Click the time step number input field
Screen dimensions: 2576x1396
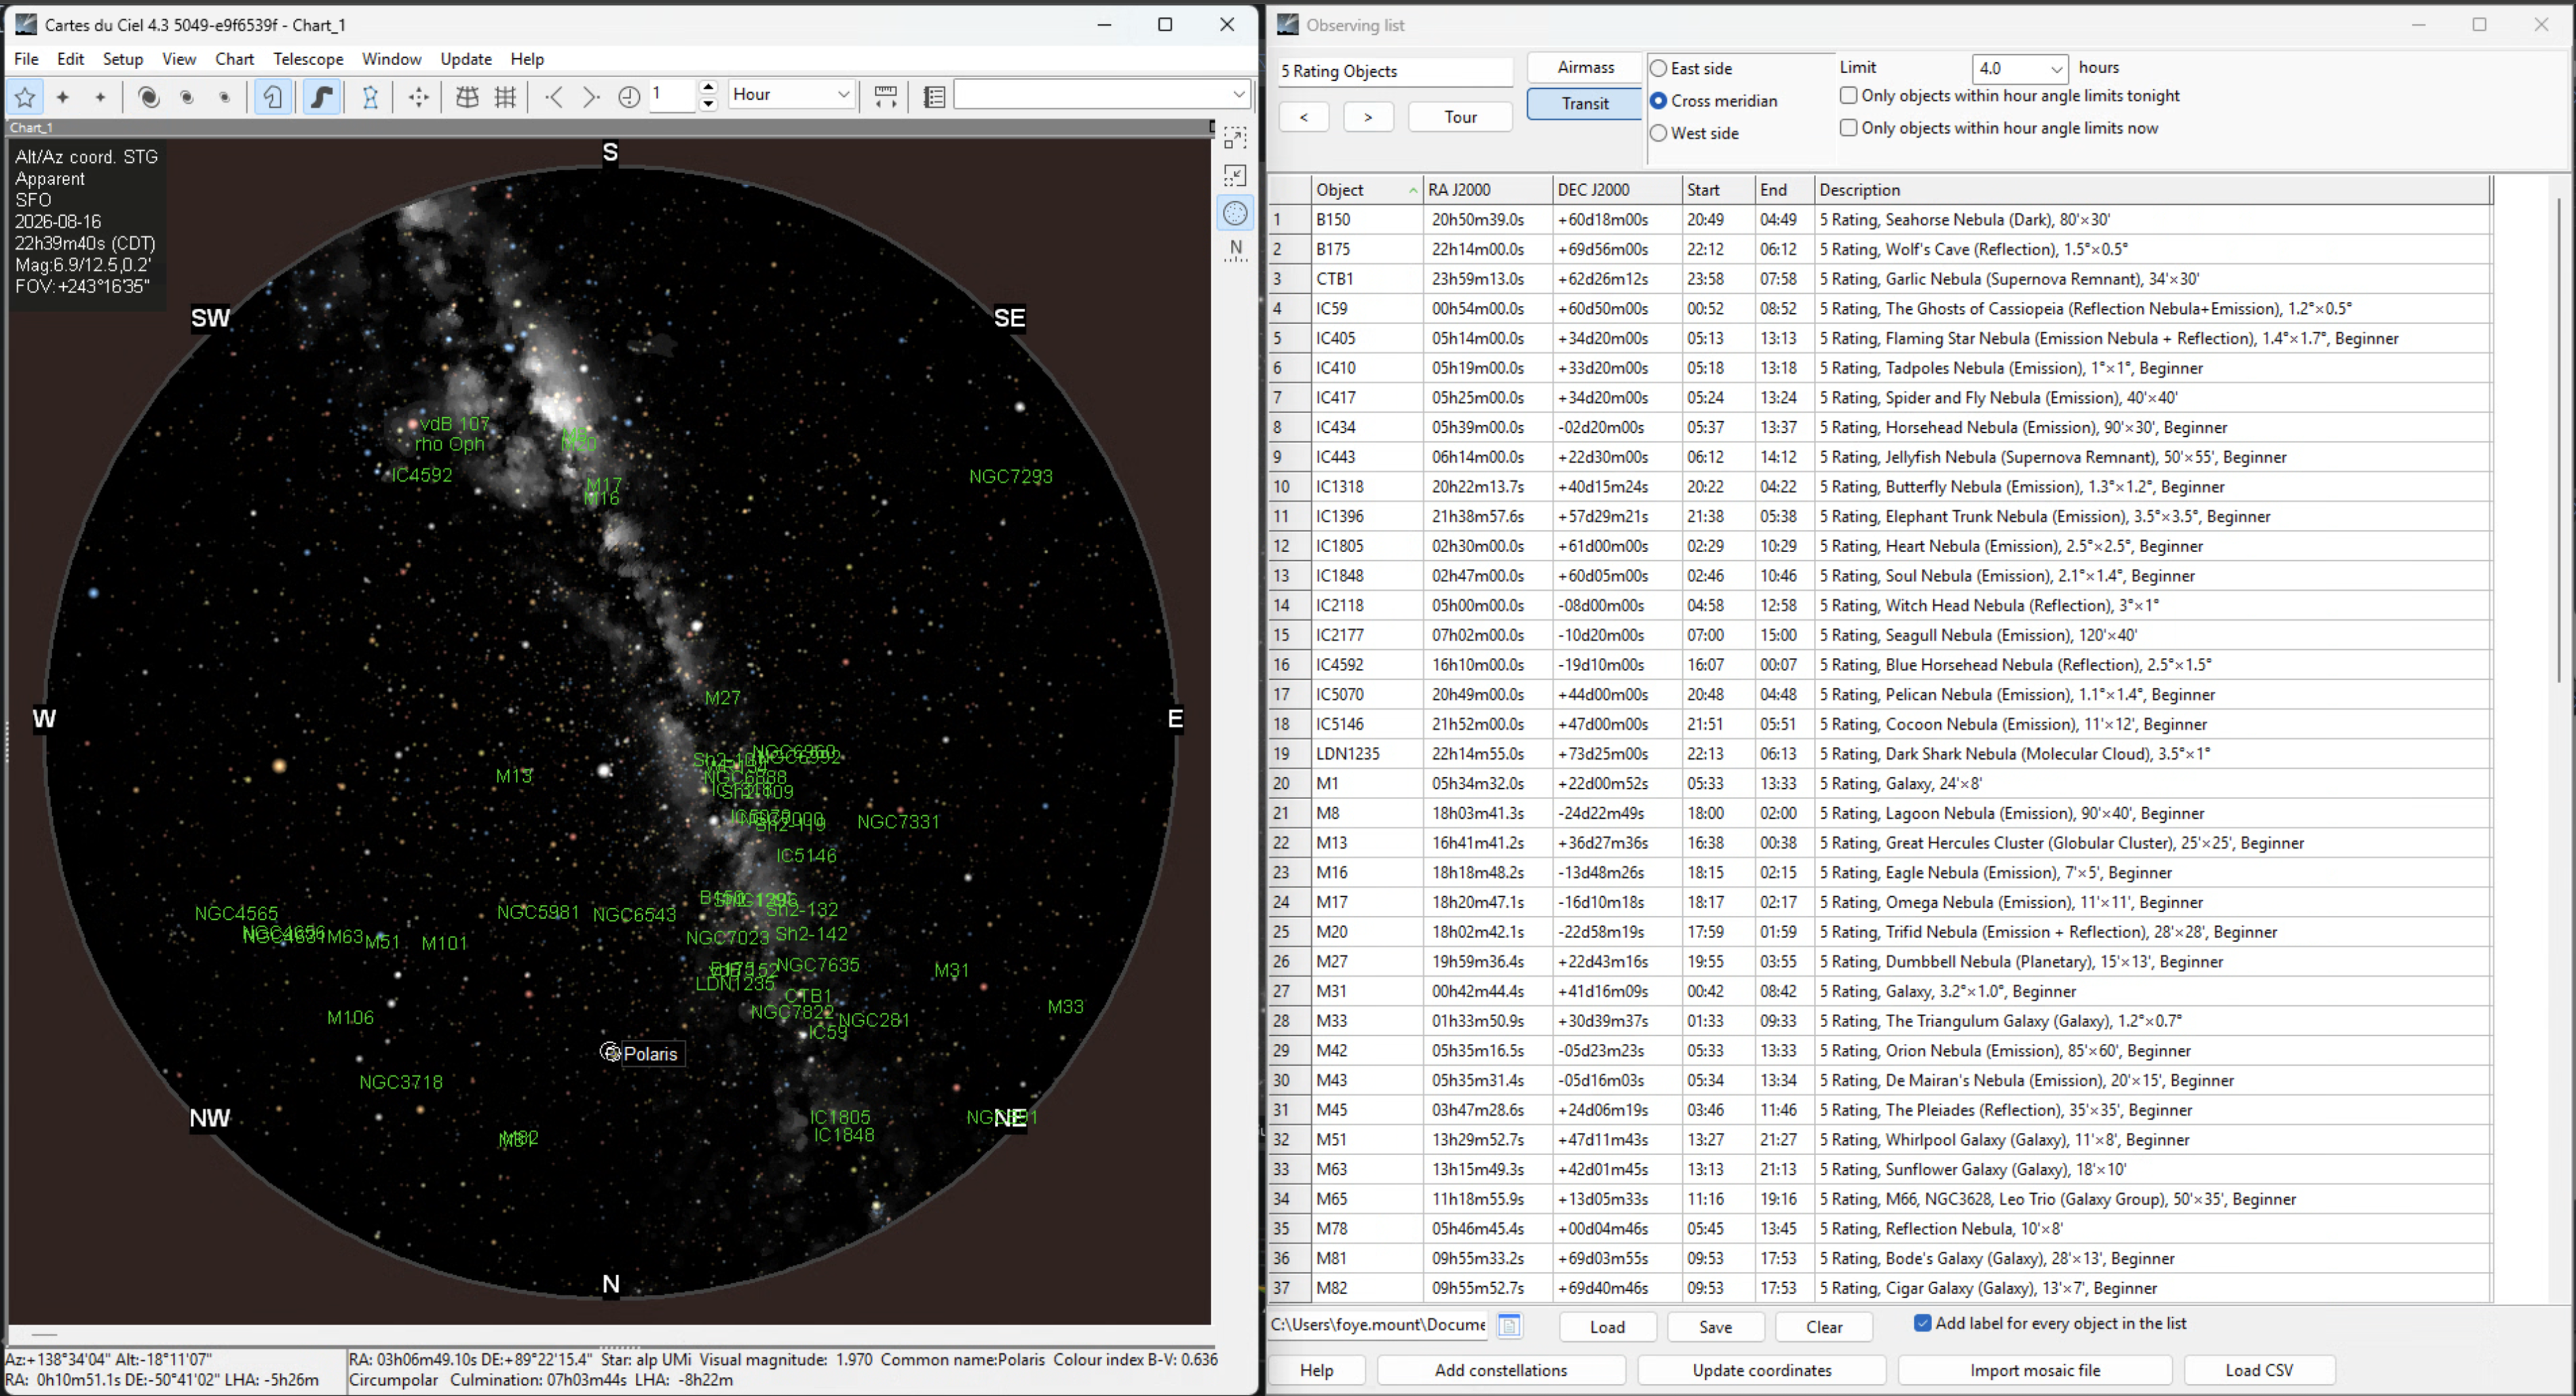point(673,95)
